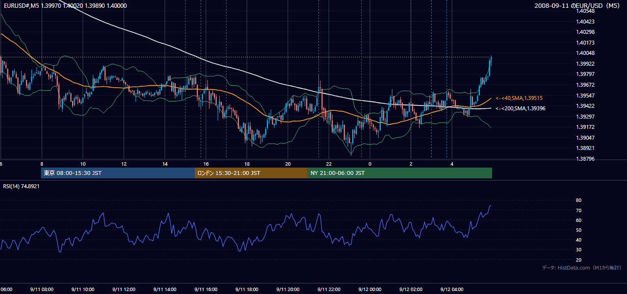Click RSI scale value 40
Screen dimensions: 627x294
[x=579, y=240]
